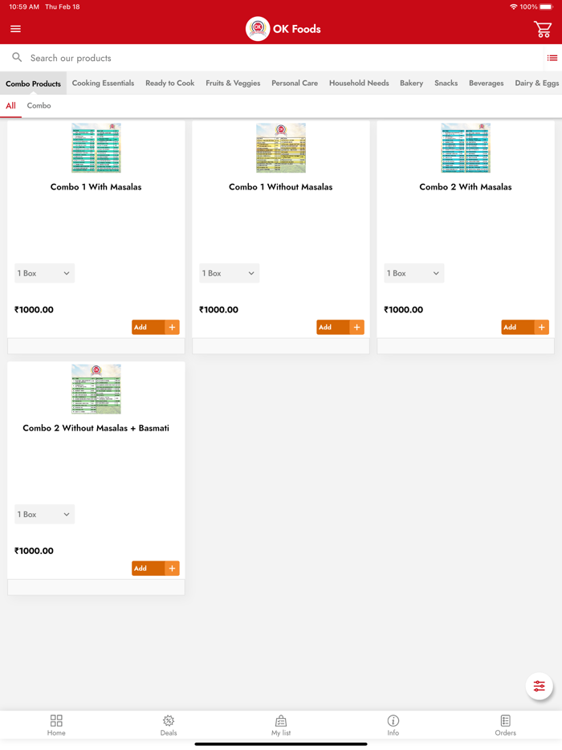Open the filter settings floating button

pyautogui.click(x=539, y=686)
